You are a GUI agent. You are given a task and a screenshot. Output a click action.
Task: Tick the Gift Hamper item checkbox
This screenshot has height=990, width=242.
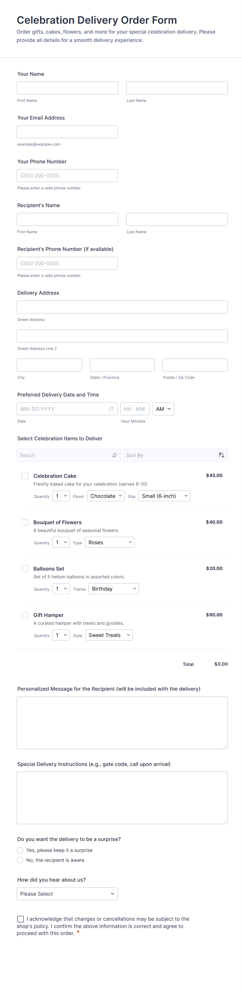pos(25,615)
